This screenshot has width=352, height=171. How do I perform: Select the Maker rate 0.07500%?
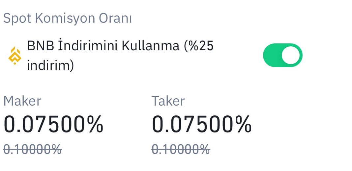pos(53,124)
